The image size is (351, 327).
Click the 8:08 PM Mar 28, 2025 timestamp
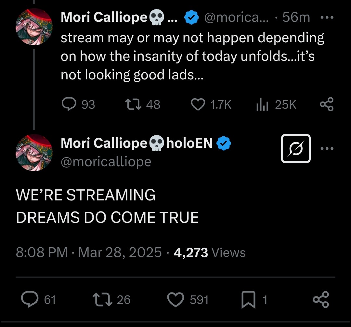point(88,252)
